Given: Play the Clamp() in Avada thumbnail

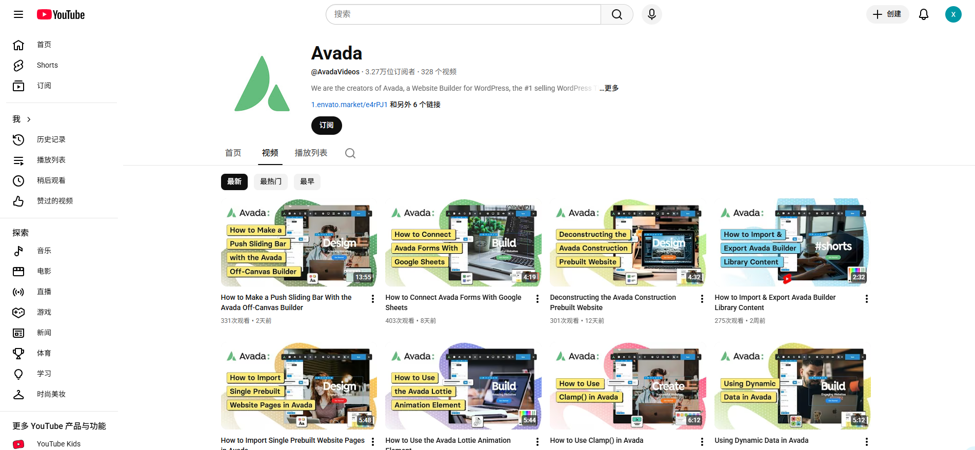Looking at the screenshot, I should pos(628,386).
